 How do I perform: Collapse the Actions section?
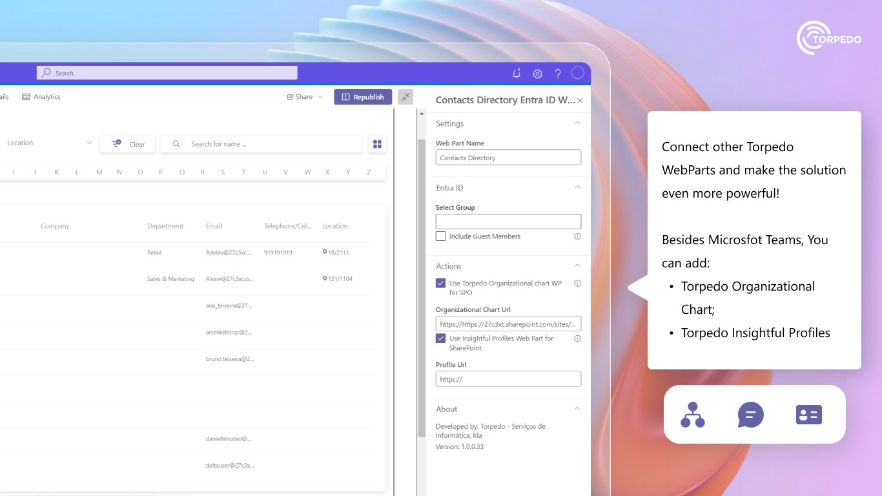click(577, 265)
